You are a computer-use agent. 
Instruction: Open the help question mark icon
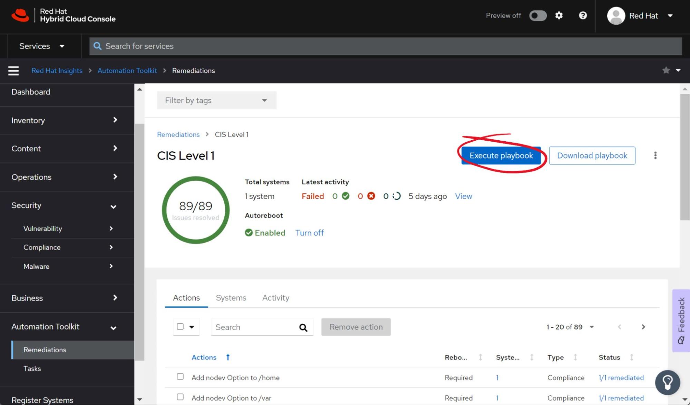tap(583, 16)
